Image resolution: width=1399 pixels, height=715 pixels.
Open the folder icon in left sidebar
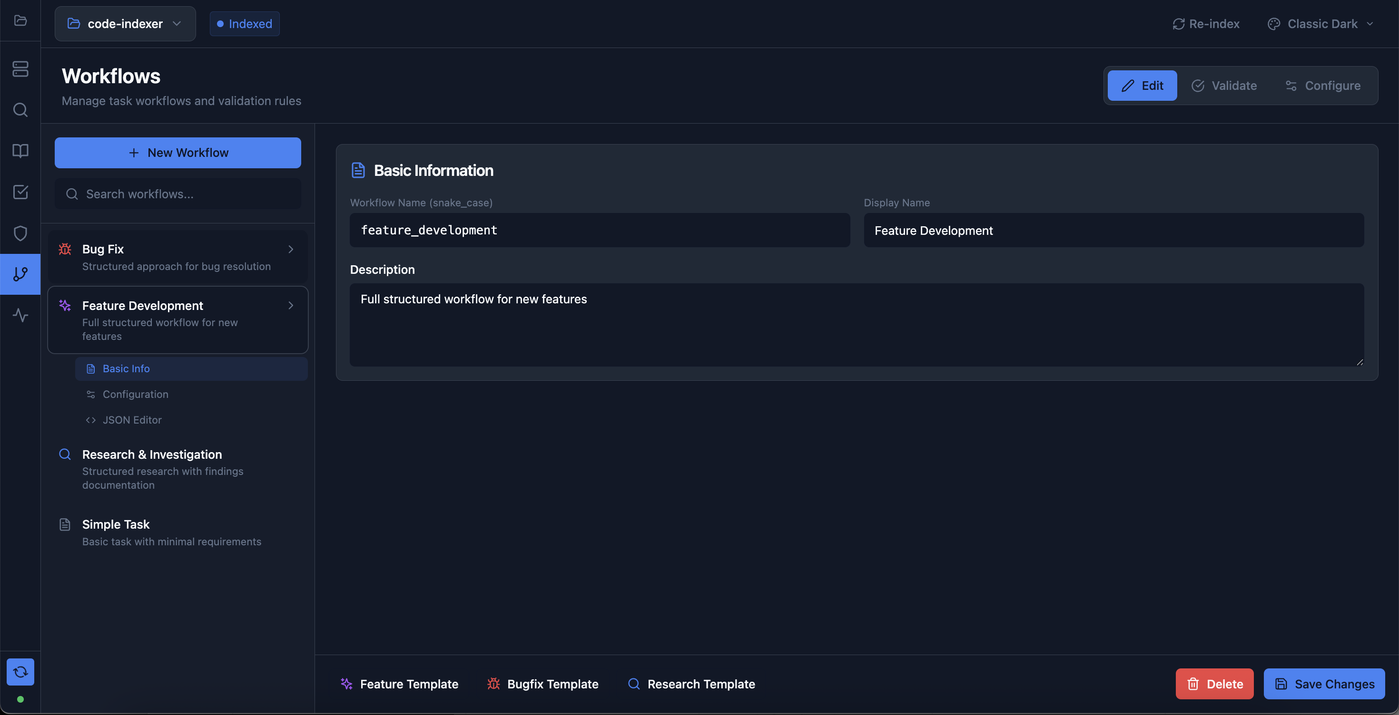pos(20,20)
